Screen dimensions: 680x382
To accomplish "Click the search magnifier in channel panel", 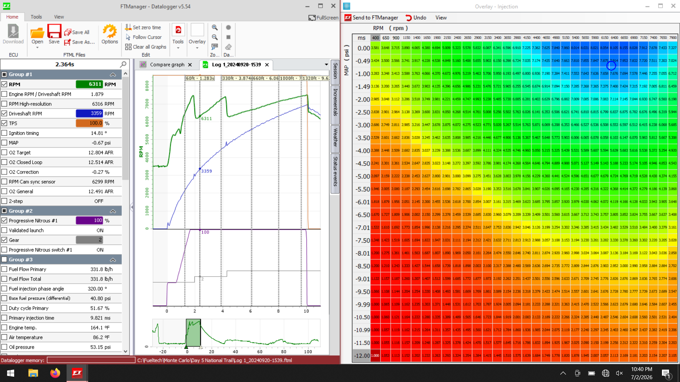I will 123,64.
